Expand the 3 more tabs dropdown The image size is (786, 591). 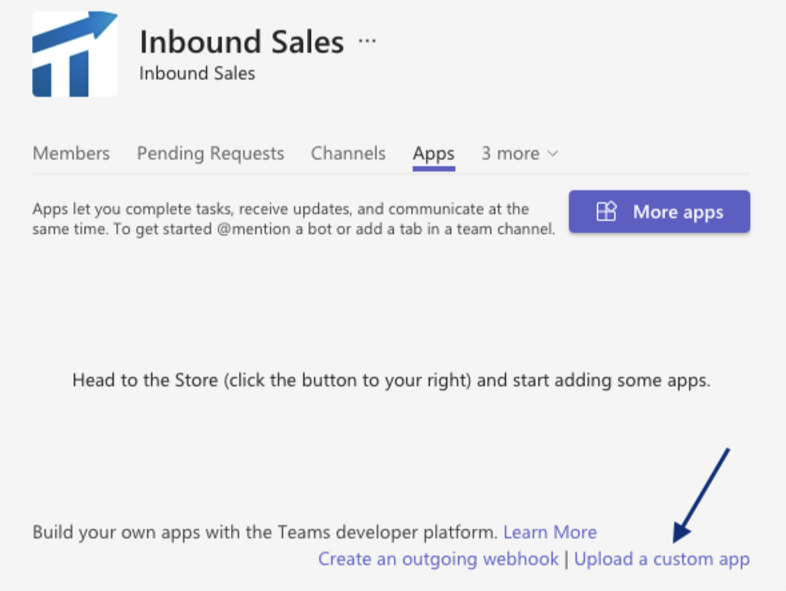point(520,153)
